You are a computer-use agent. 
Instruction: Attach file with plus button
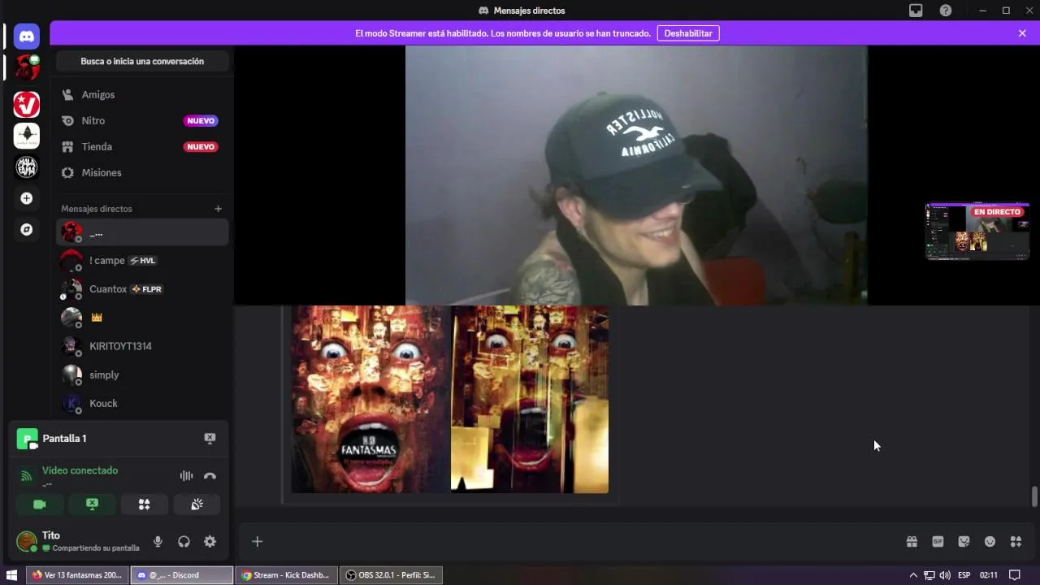(x=257, y=542)
